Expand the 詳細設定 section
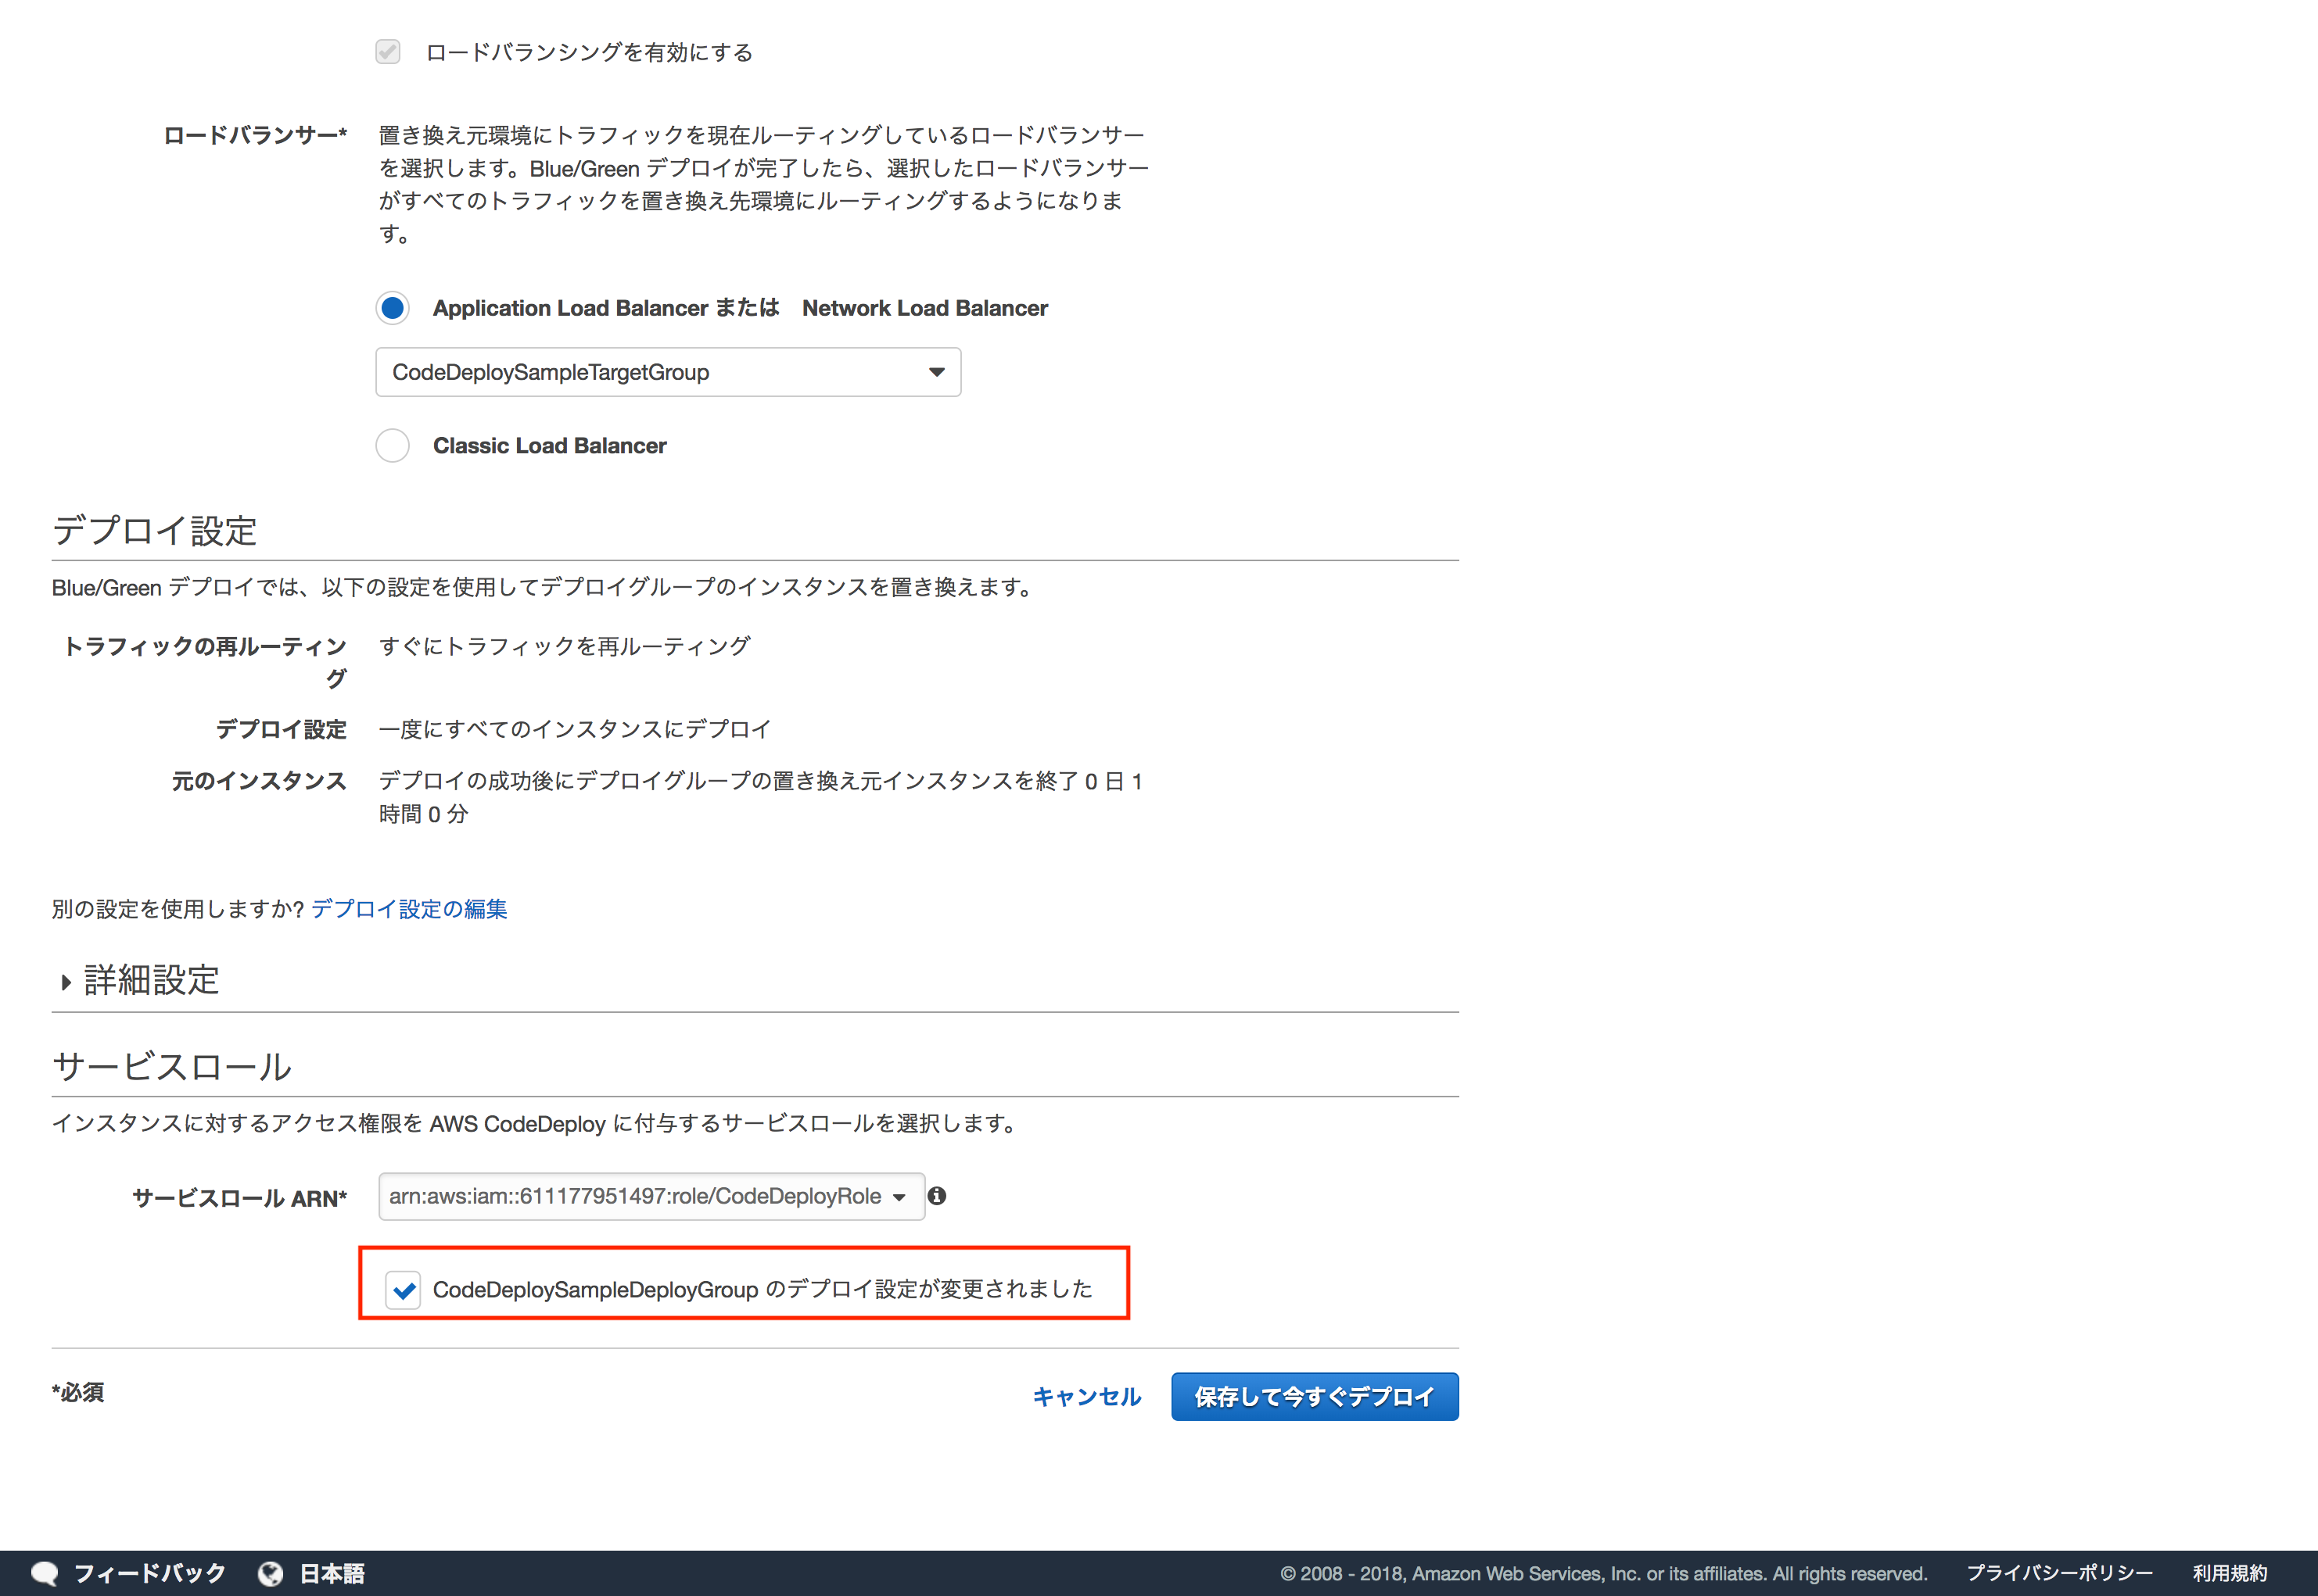The image size is (2318, 1596). [x=66, y=982]
